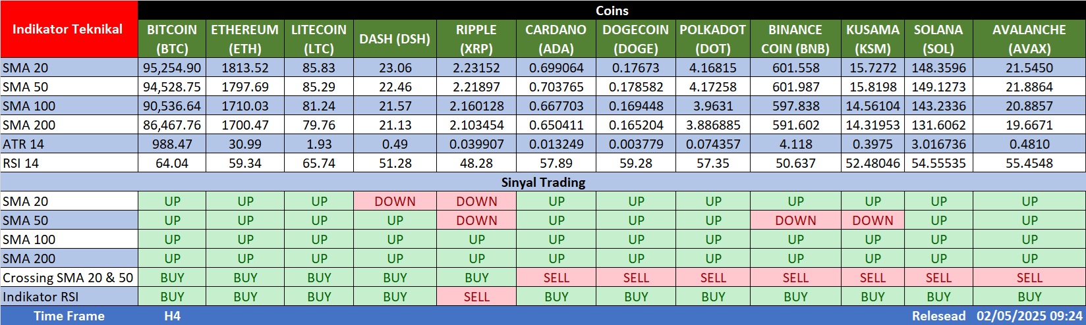1086x325 pixels.
Task: Select Ripple's SELL cell in Indikator RSI row
Action: click(476, 297)
